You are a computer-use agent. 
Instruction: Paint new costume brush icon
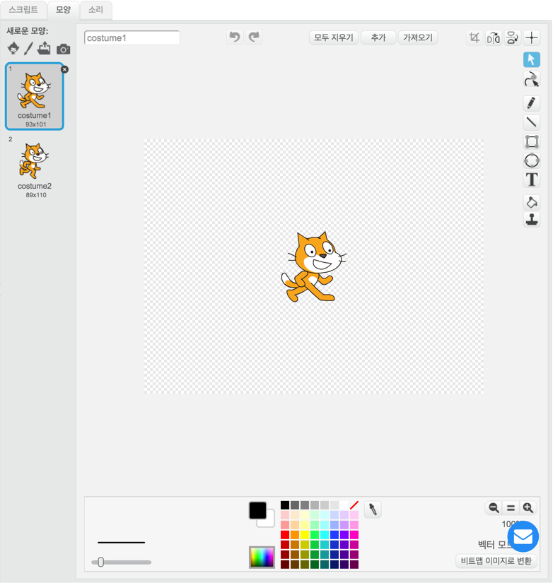pos(29,48)
